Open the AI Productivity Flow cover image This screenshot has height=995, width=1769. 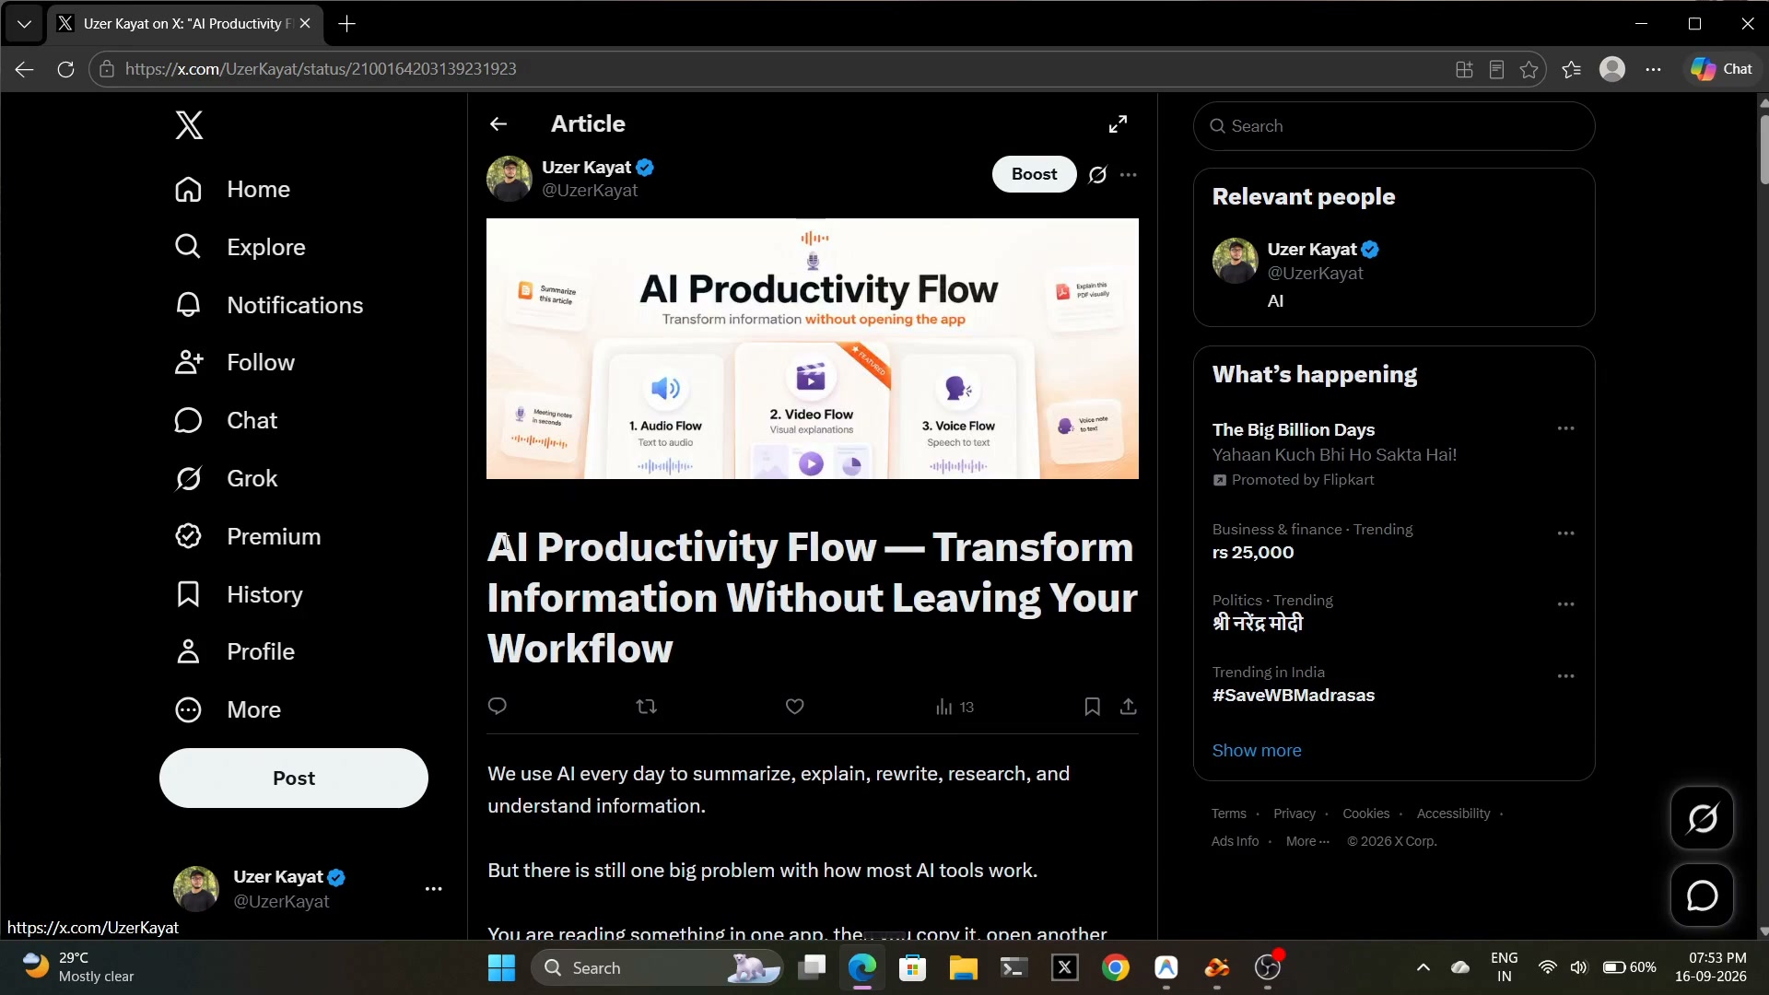coord(812,348)
